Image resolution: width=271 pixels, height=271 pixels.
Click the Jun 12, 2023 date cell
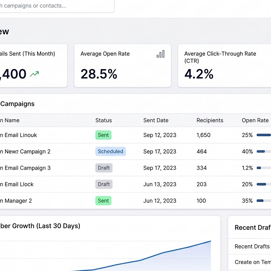pyautogui.click(x=160, y=201)
